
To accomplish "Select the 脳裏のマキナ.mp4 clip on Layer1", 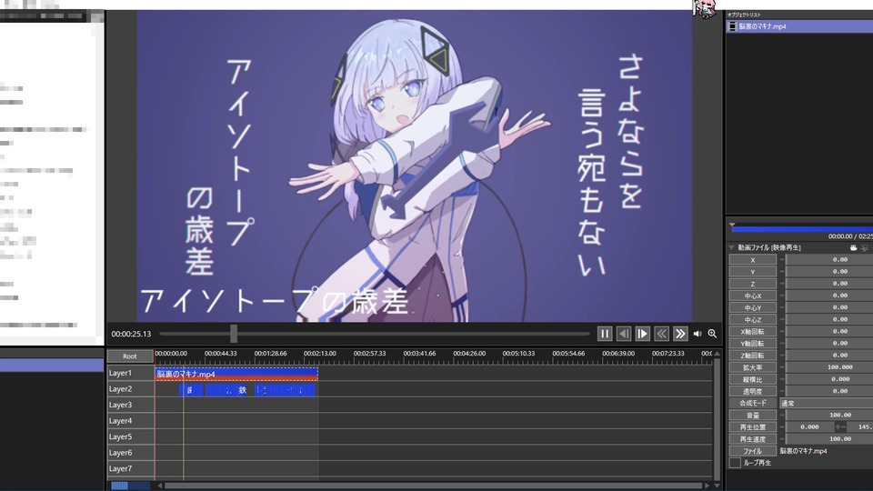I will tap(236, 374).
